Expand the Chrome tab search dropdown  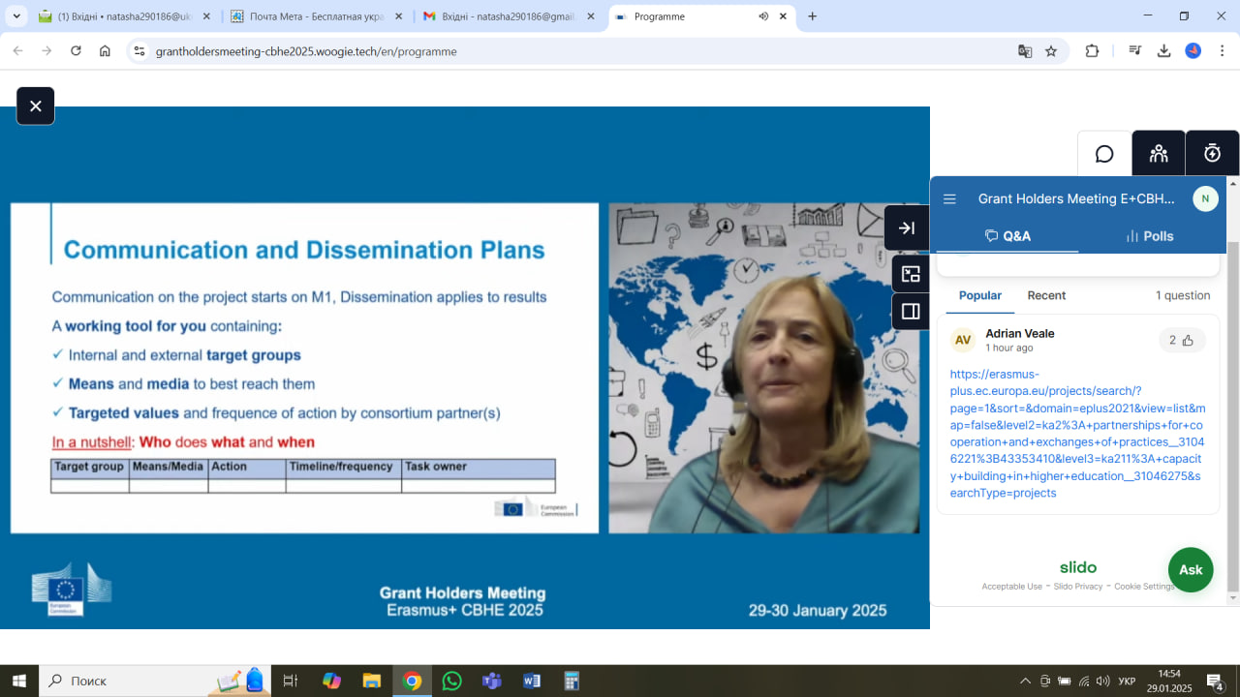[16, 16]
